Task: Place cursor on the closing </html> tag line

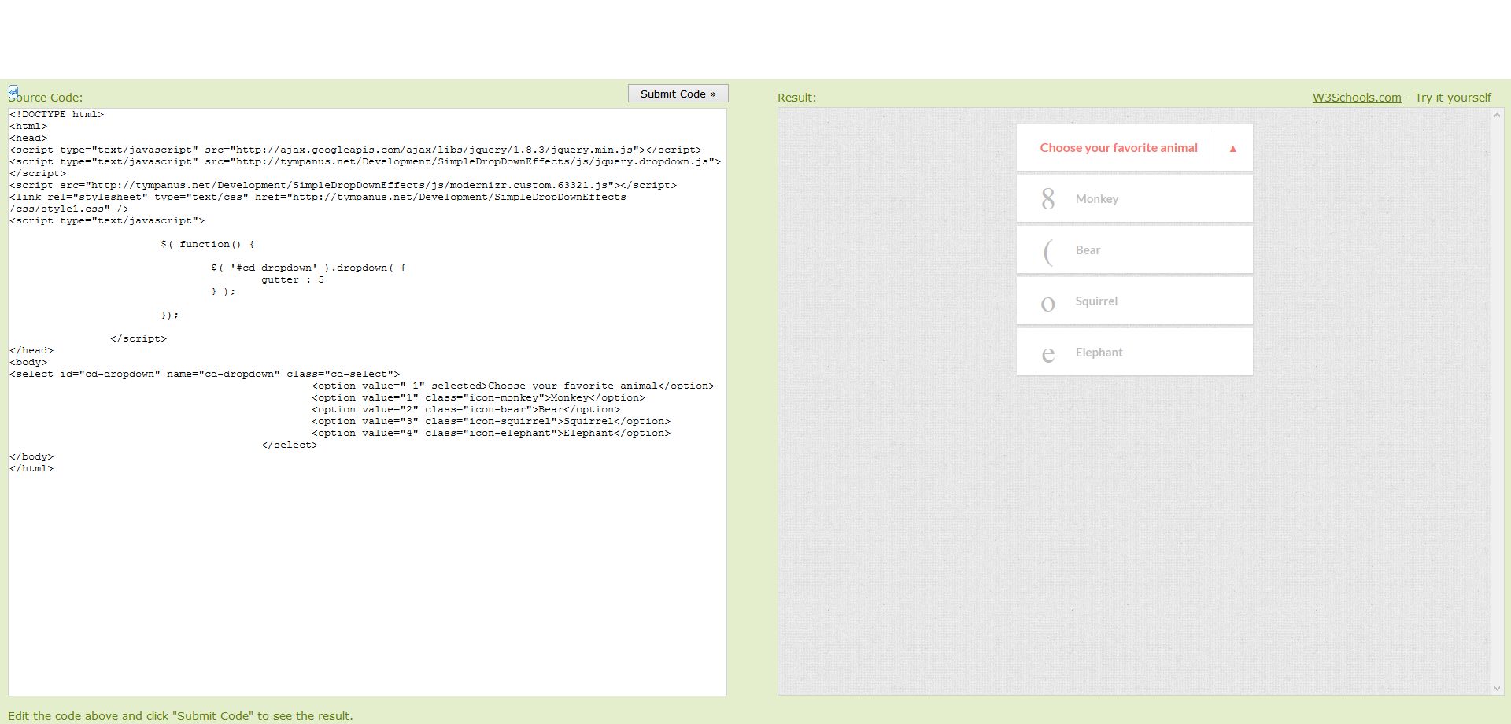Action: (31, 468)
